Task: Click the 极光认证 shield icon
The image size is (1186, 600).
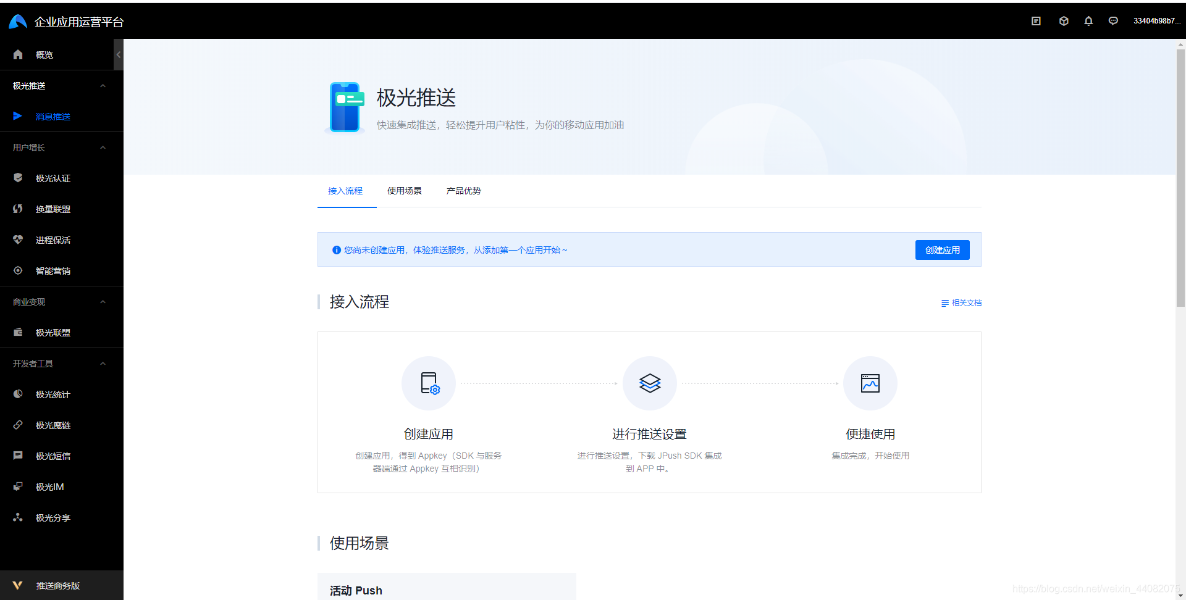Action: pyautogui.click(x=18, y=178)
